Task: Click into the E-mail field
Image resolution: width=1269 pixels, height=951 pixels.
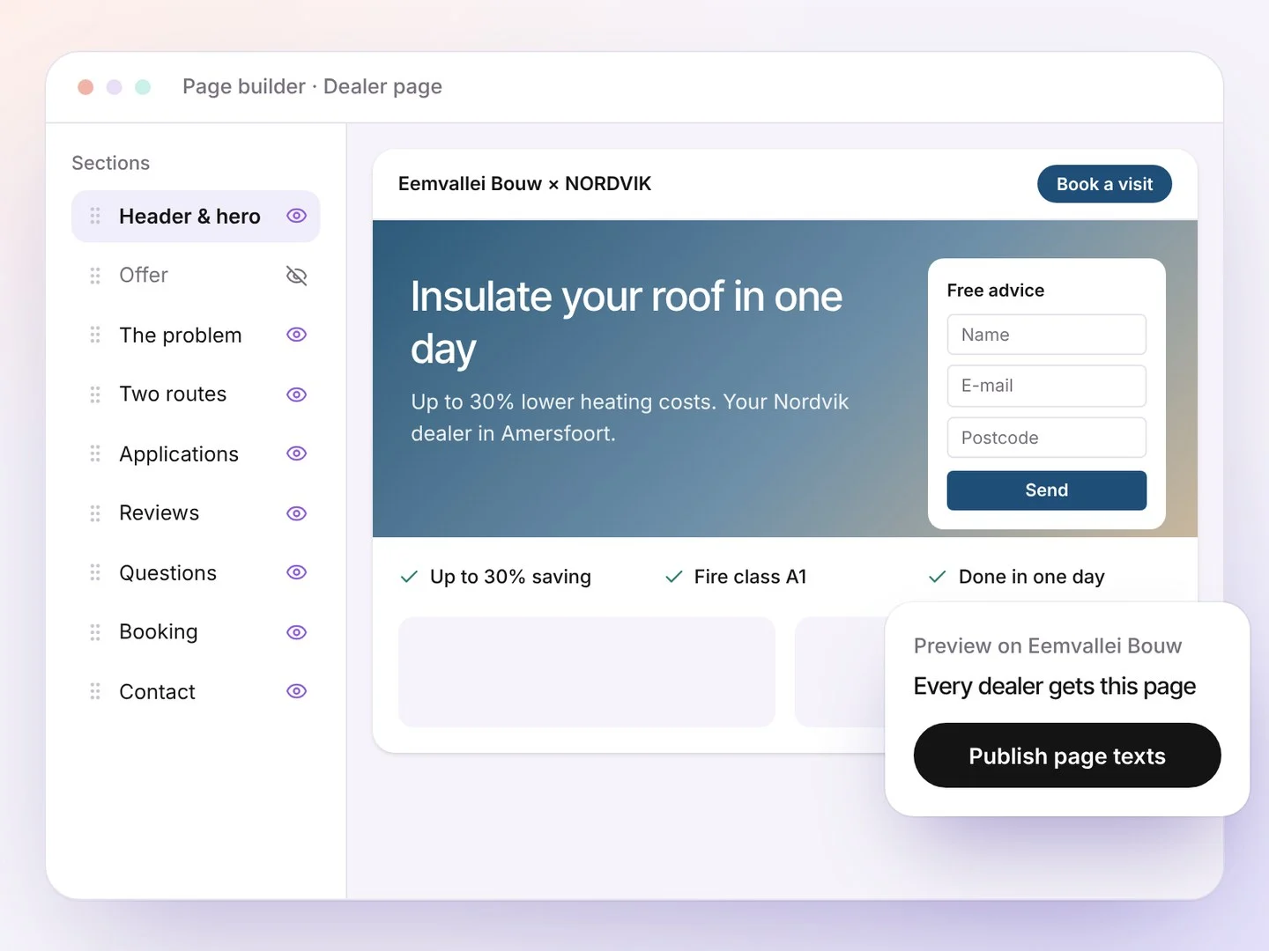Action: [x=1047, y=386]
